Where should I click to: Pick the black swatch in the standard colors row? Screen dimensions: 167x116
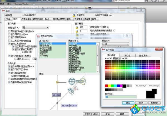125,85
